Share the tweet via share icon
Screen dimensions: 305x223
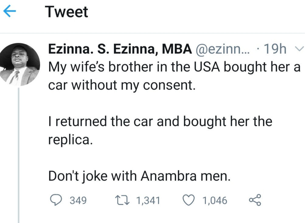point(255,200)
